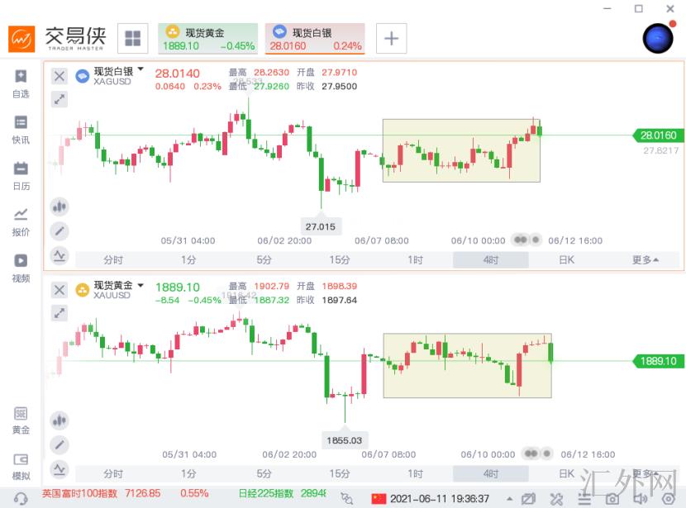686x508 pixels.
Task: Open the 日历 calendar sidebar icon
Action: tap(21, 176)
